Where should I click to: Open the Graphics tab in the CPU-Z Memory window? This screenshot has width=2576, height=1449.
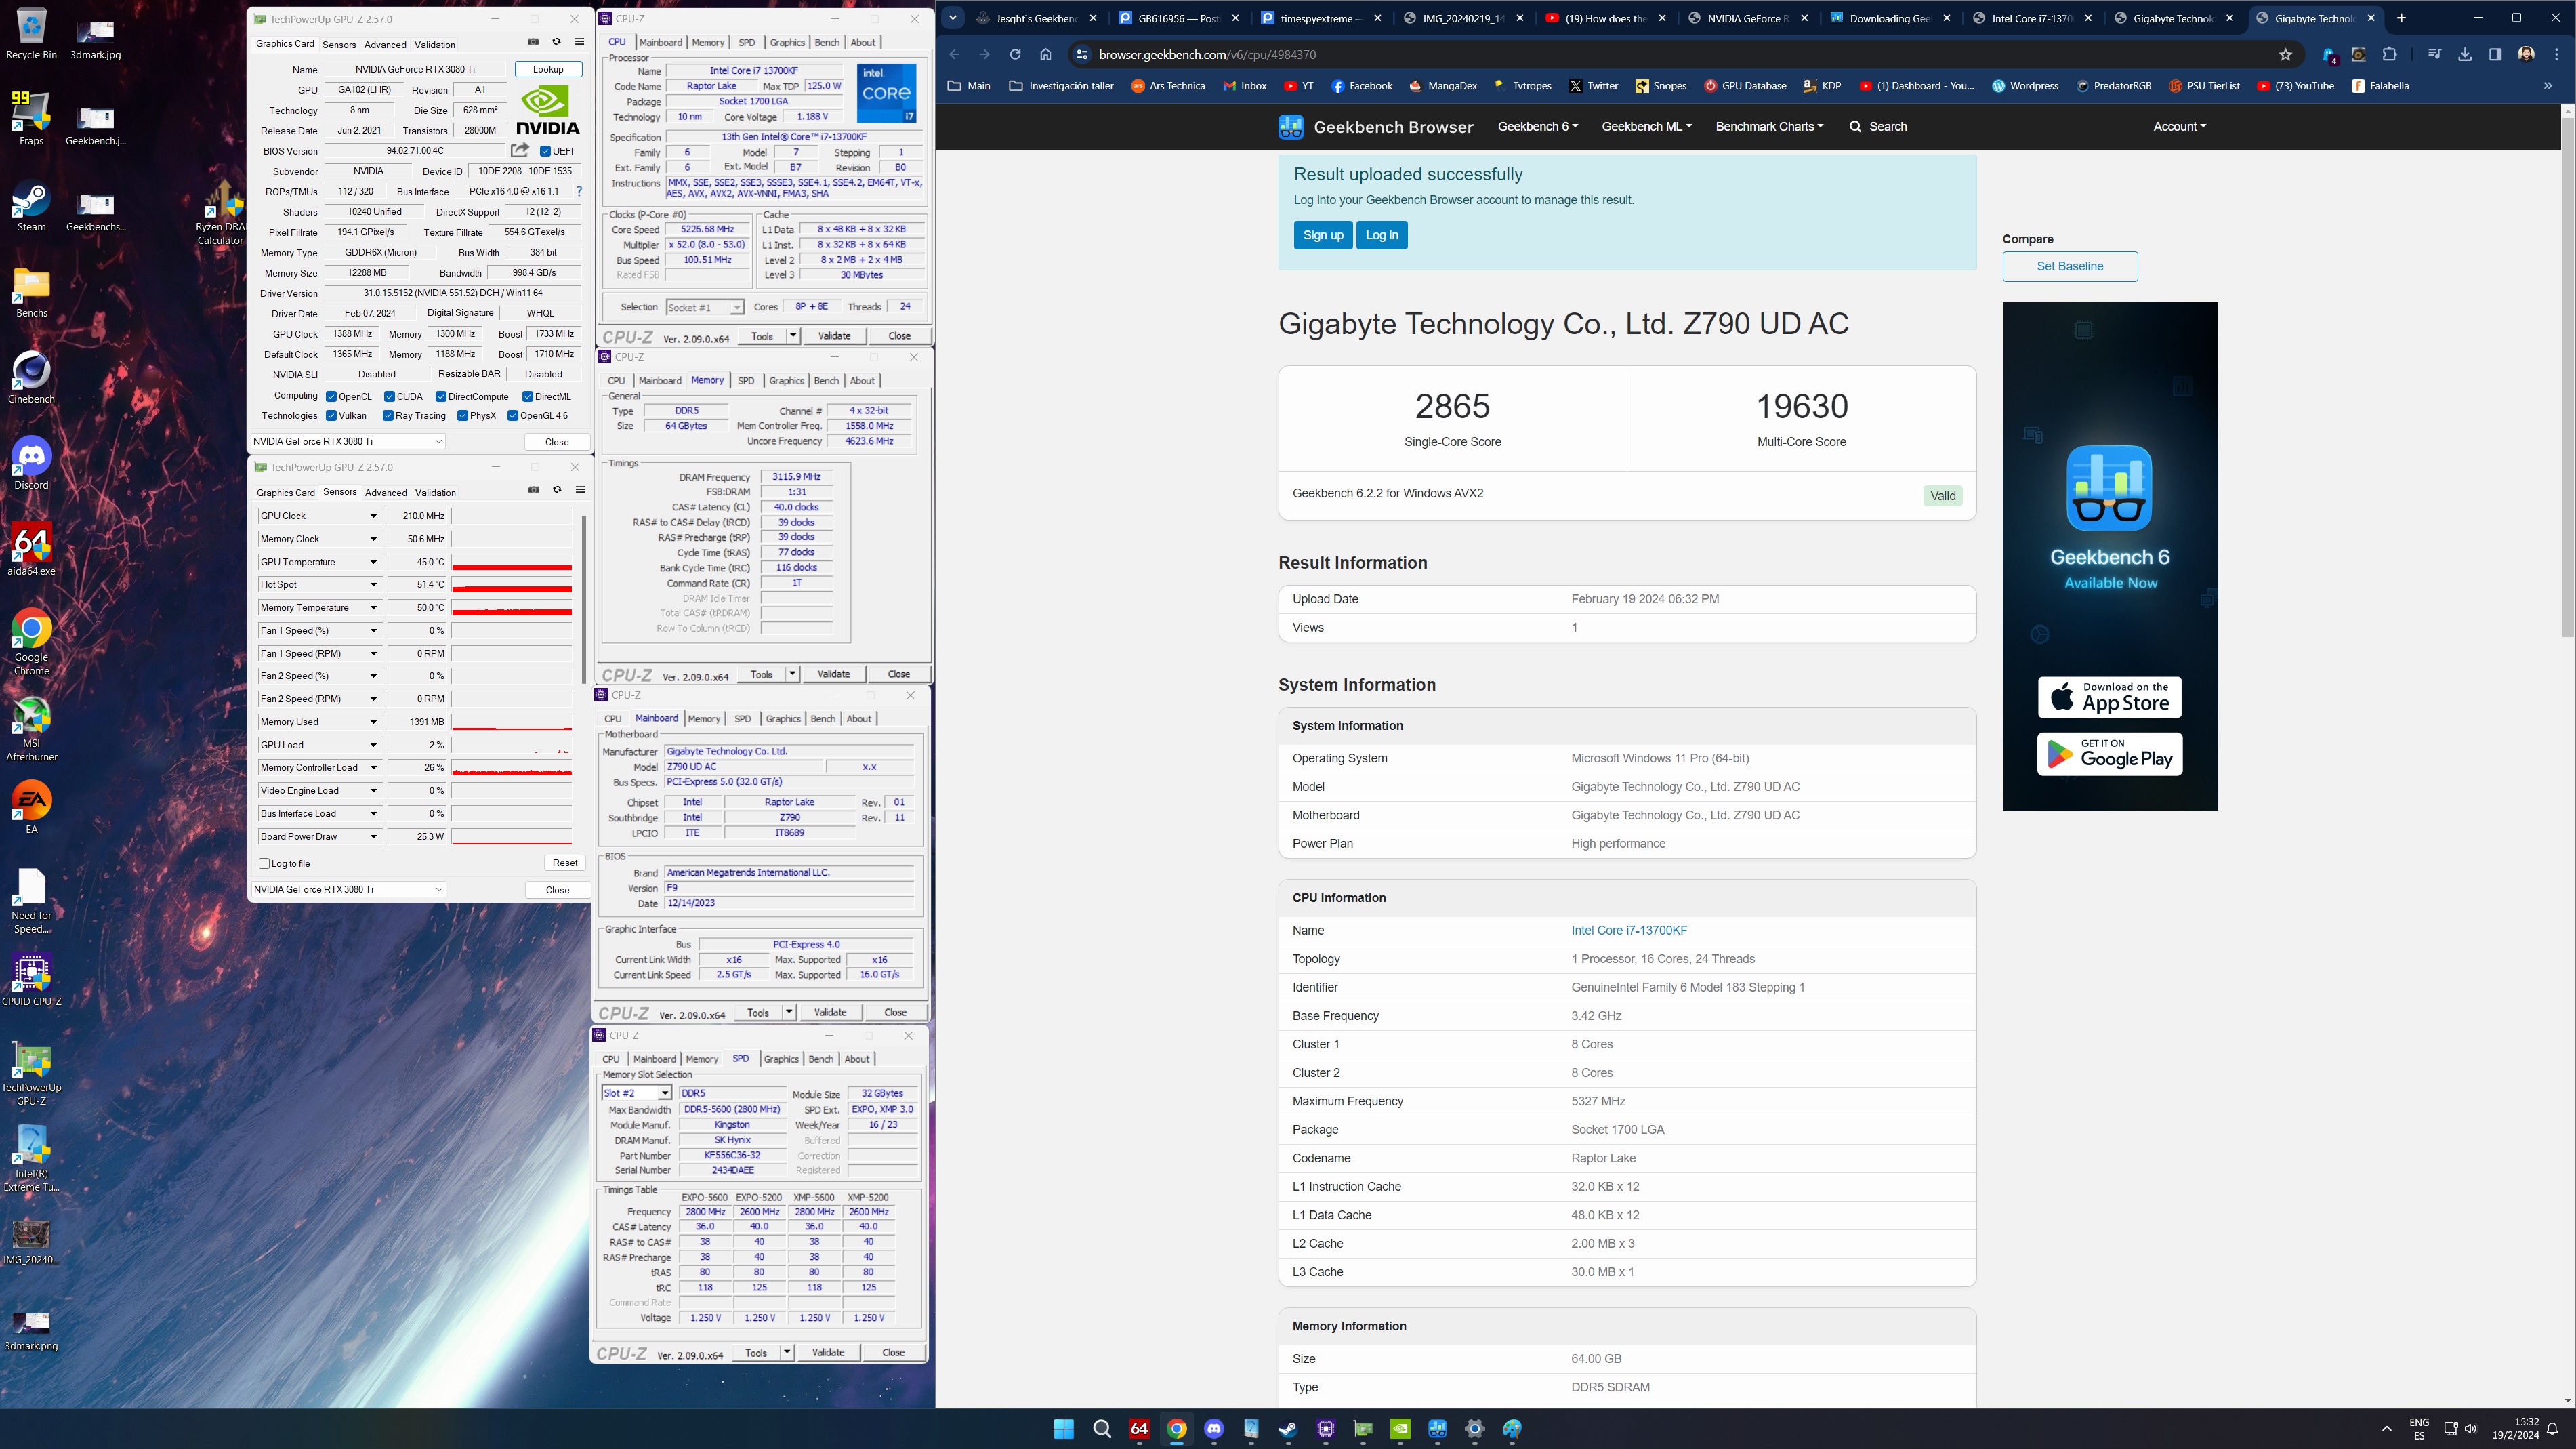(x=786, y=380)
